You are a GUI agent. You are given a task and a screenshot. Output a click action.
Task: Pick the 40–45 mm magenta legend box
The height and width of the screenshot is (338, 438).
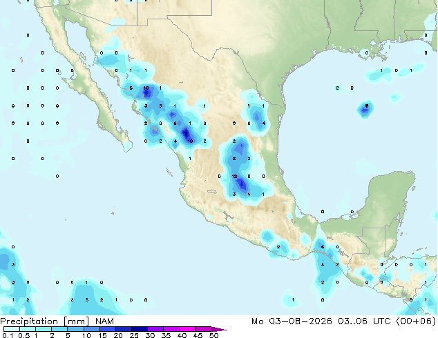coord(187,329)
